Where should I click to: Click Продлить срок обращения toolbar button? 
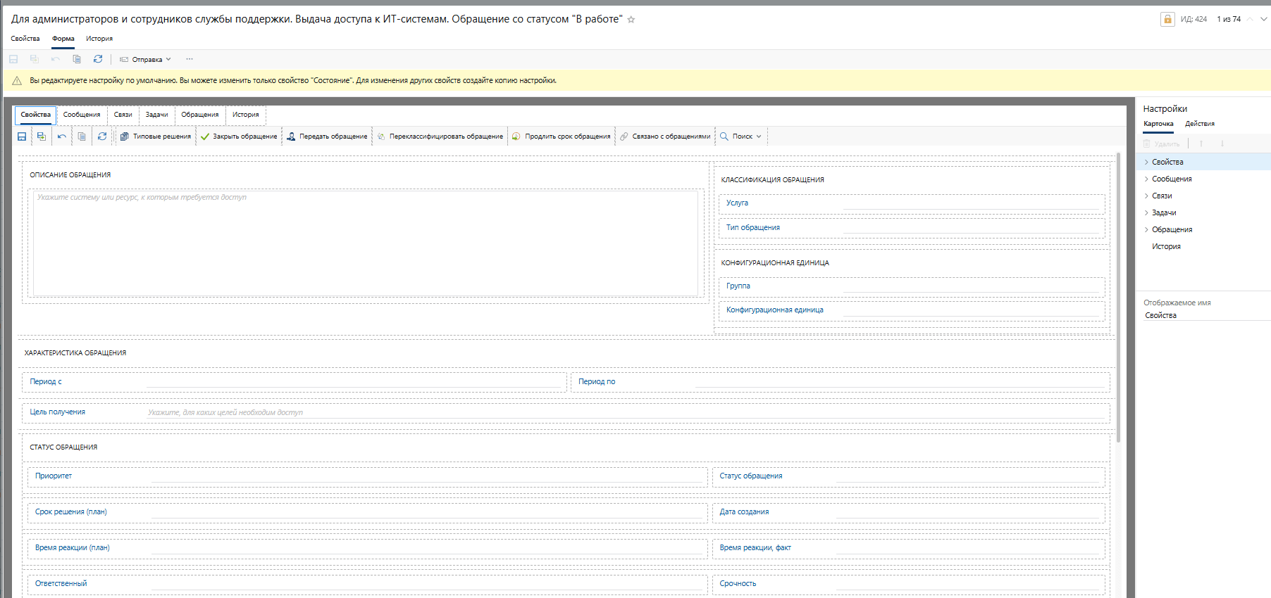[561, 136]
